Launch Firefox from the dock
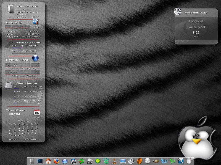Image resolution: width=221 pixels, height=165 pixels. [x=57, y=161]
